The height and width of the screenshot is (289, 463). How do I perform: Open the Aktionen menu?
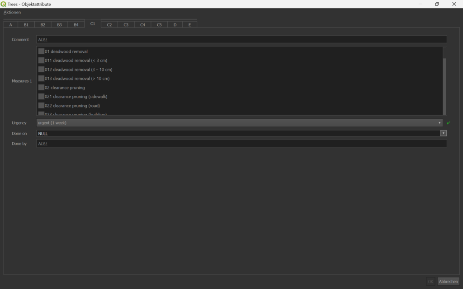[12, 12]
